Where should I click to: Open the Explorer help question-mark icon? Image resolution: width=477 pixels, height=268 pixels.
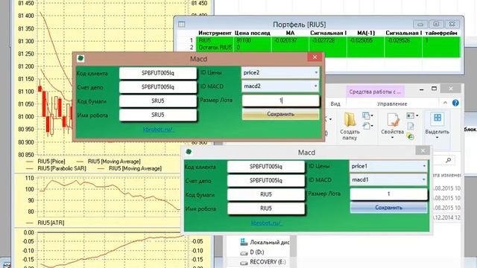455,103
